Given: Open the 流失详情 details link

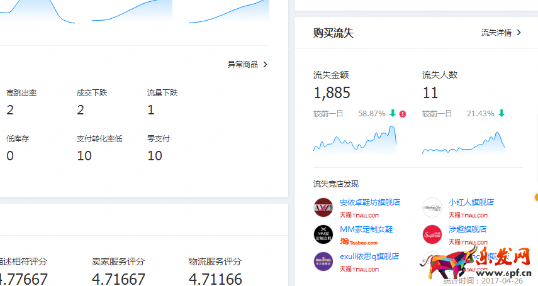Looking at the screenshot, I should (496, 33).
